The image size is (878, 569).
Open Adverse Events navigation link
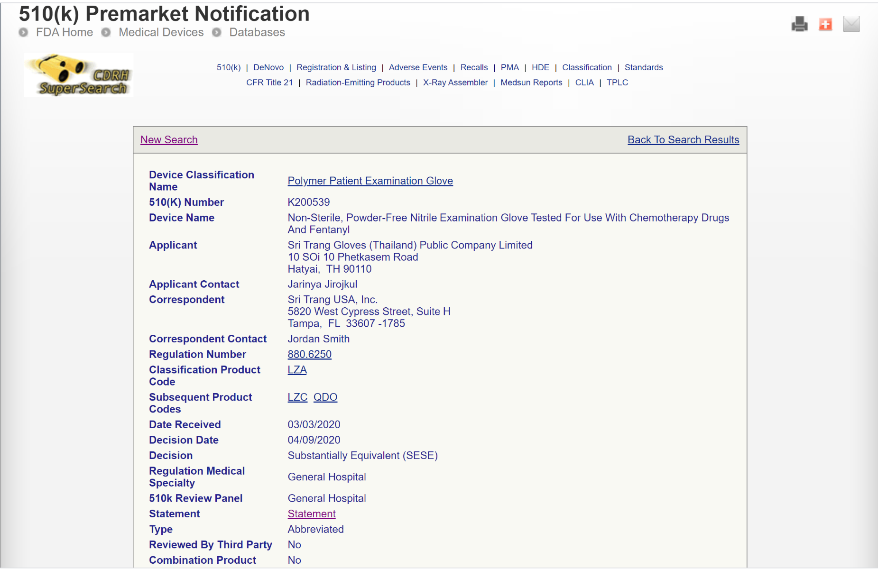[x=418, y=67]
